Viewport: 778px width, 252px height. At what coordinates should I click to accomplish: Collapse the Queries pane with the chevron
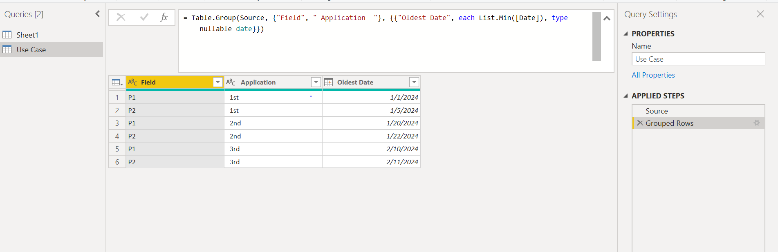98,14
